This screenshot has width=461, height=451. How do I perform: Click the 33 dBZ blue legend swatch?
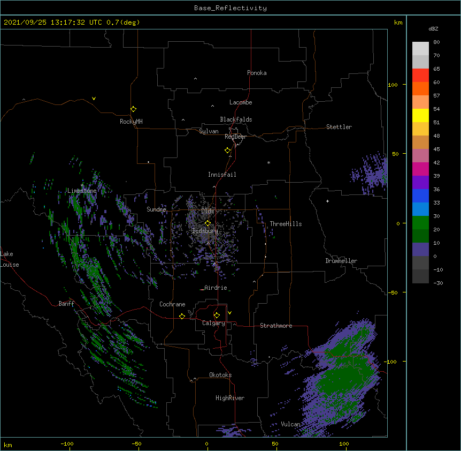pyautogui.click(x=420, y=209)
